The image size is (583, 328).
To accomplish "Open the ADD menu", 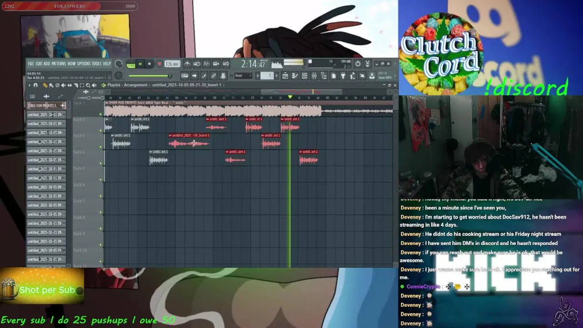I will [47, 64].
